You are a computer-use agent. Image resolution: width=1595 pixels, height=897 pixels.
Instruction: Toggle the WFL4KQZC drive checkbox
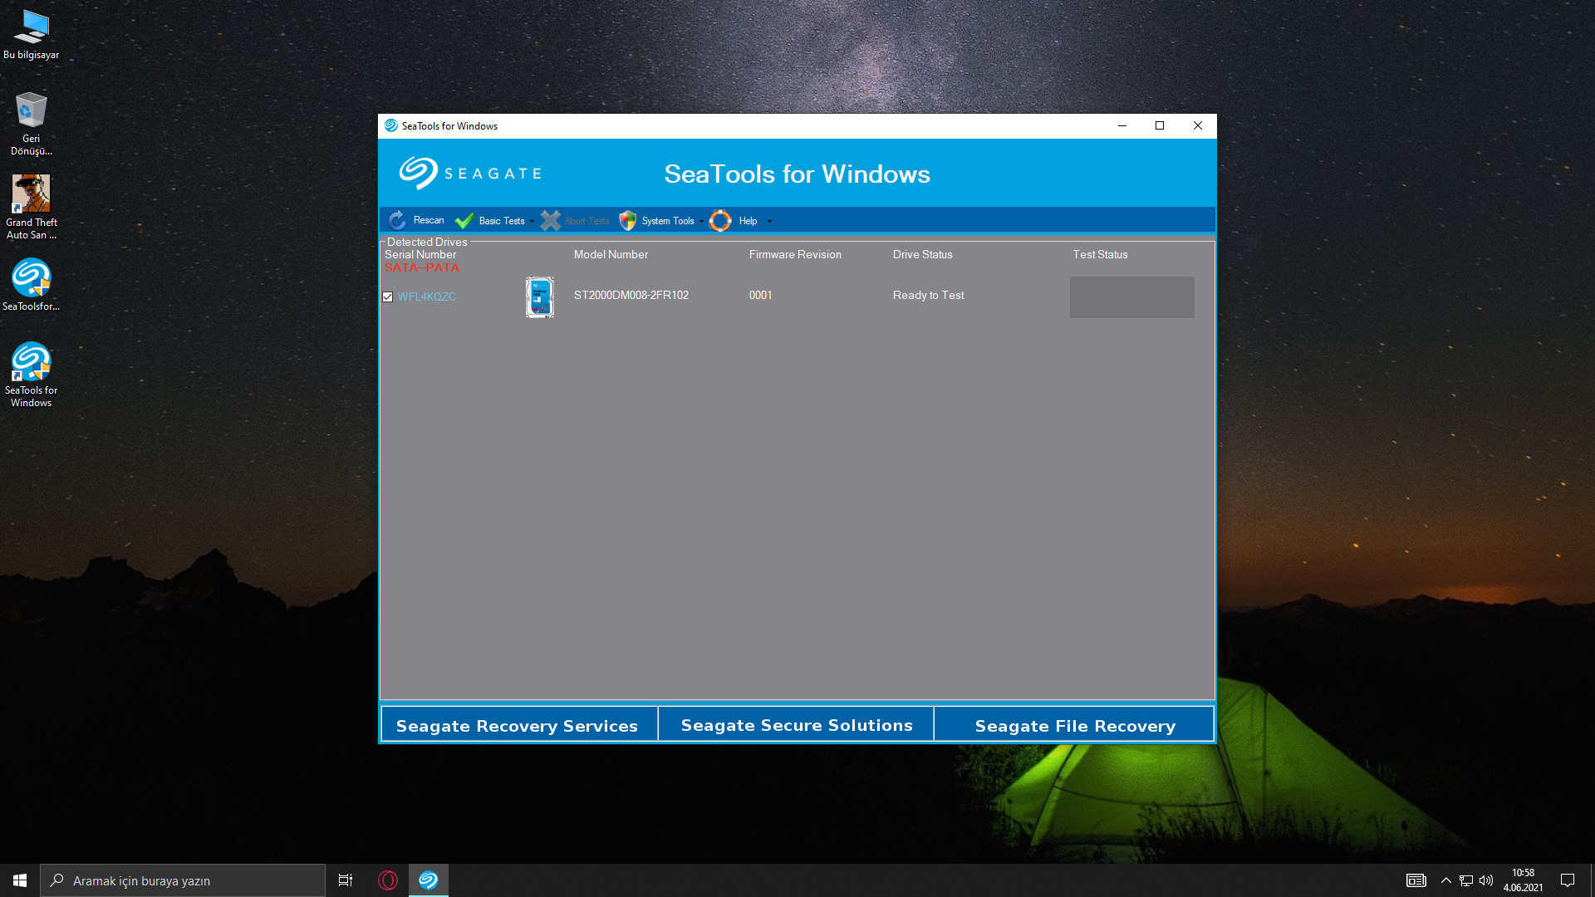[388, 297]
